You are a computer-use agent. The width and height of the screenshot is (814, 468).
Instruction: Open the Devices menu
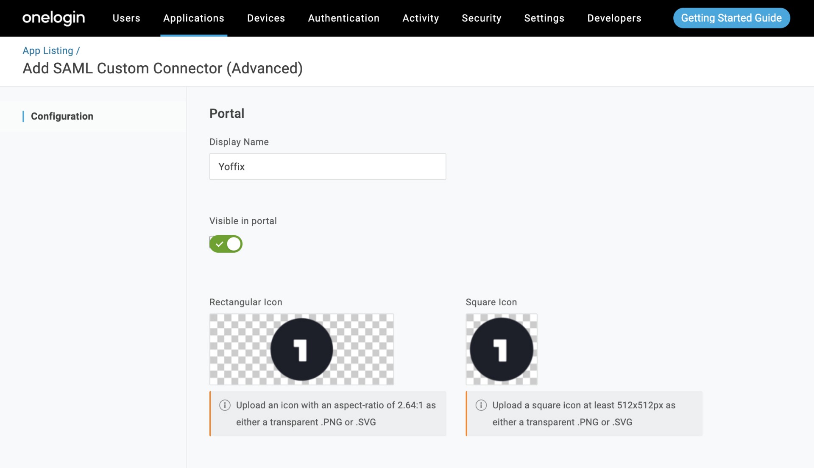coord(266,18)
